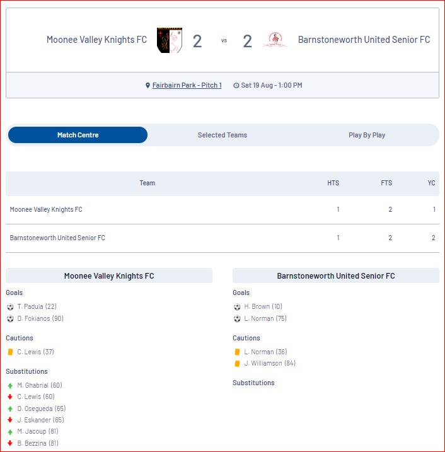Click substitution entry C. Lewis (60)
This screenshot has width=445, height=452.
(x=36, y=397)
